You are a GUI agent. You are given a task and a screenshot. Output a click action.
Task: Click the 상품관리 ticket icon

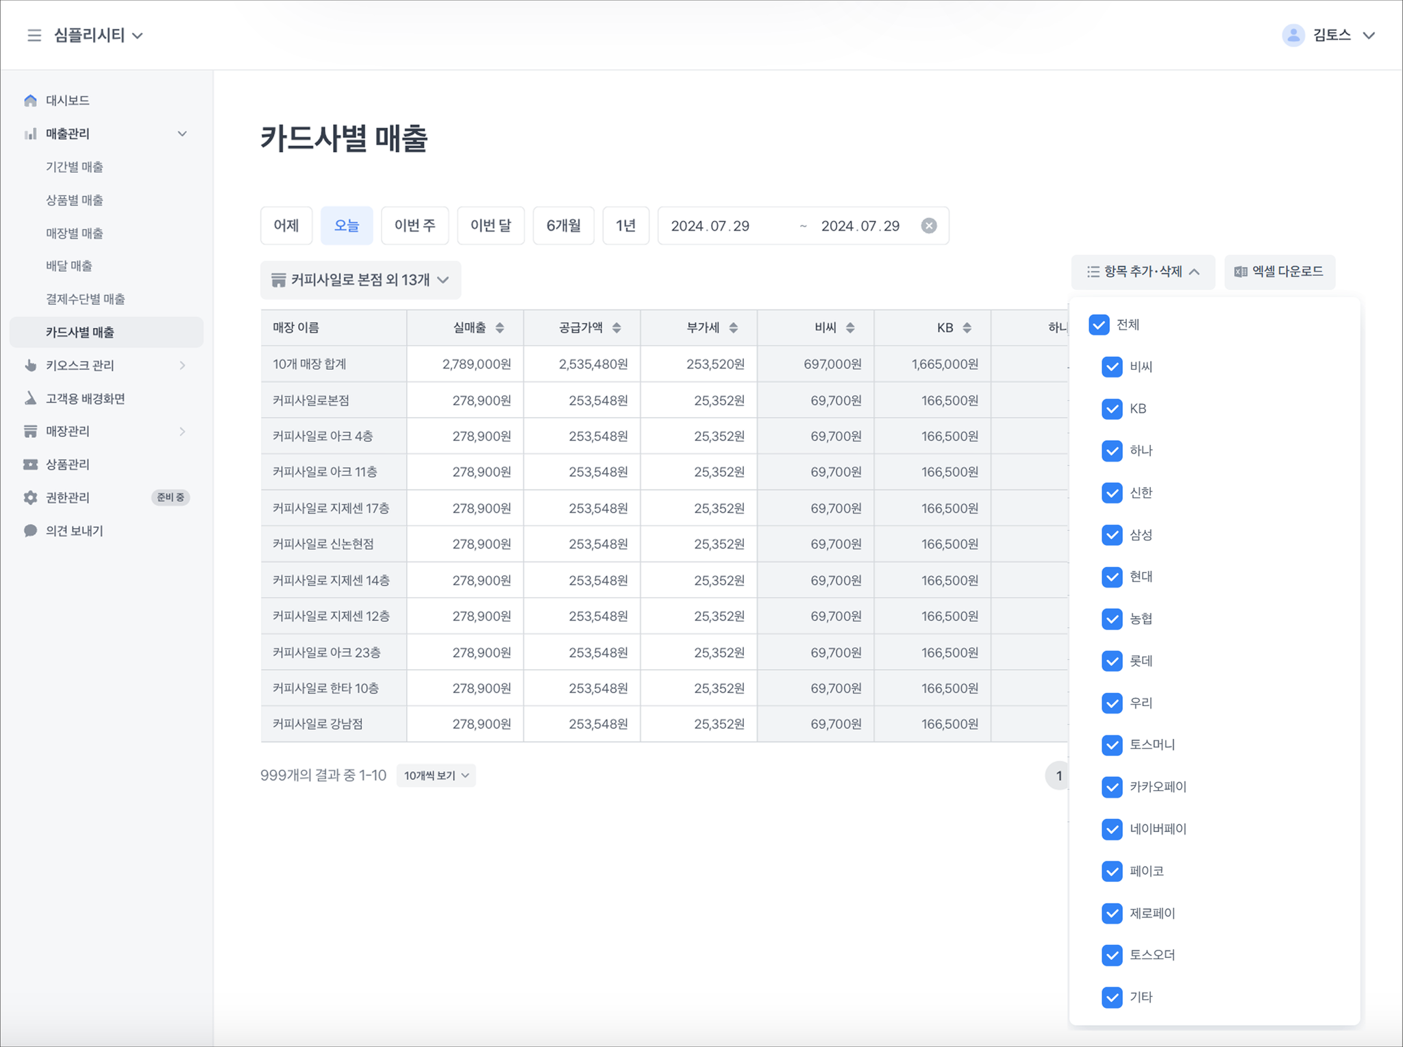30,464
